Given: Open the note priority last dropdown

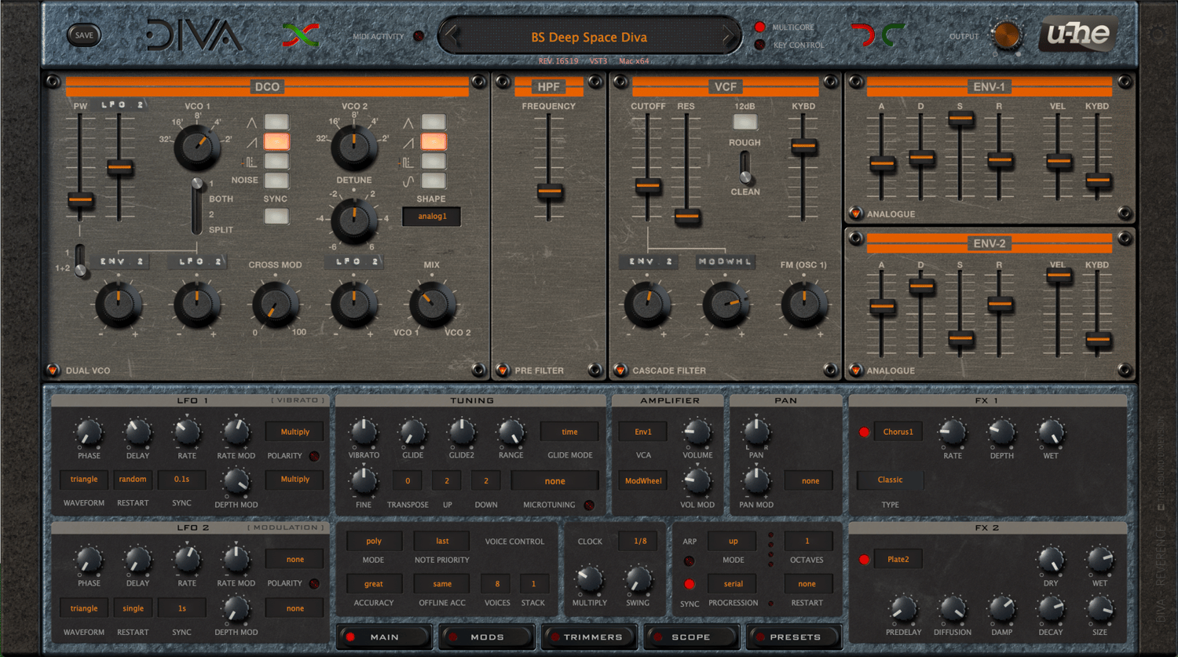Looking at the screenshot, I should click(442, 541).
